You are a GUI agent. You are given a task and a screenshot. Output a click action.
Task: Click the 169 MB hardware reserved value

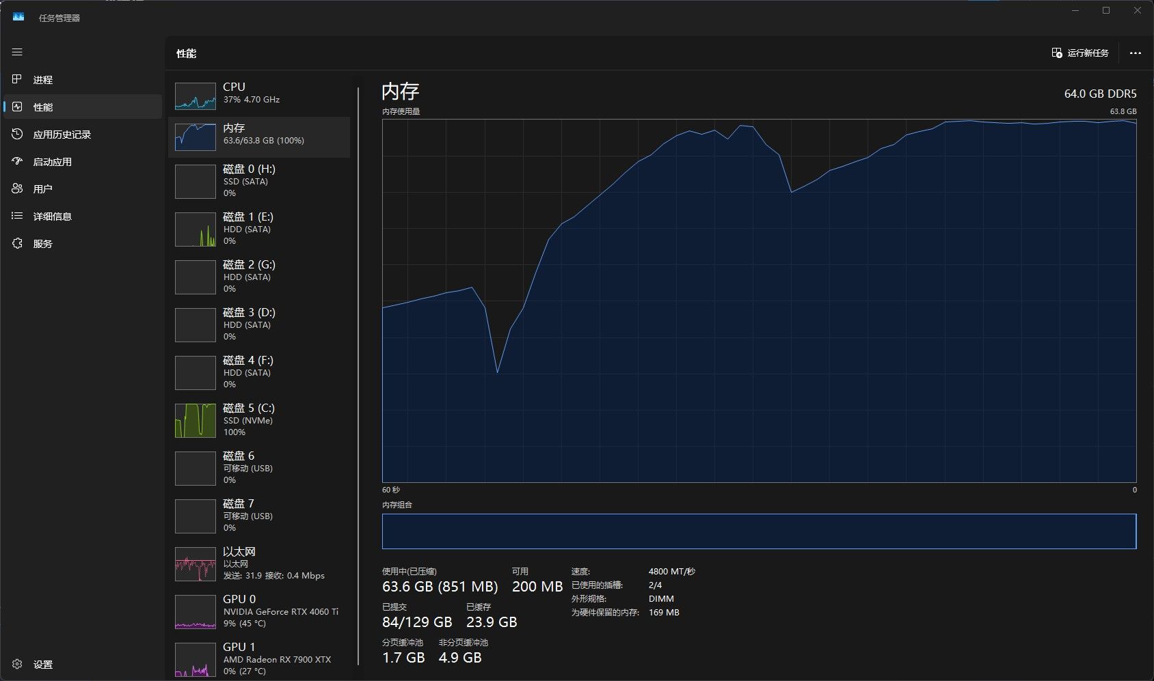tap(664, 613)
